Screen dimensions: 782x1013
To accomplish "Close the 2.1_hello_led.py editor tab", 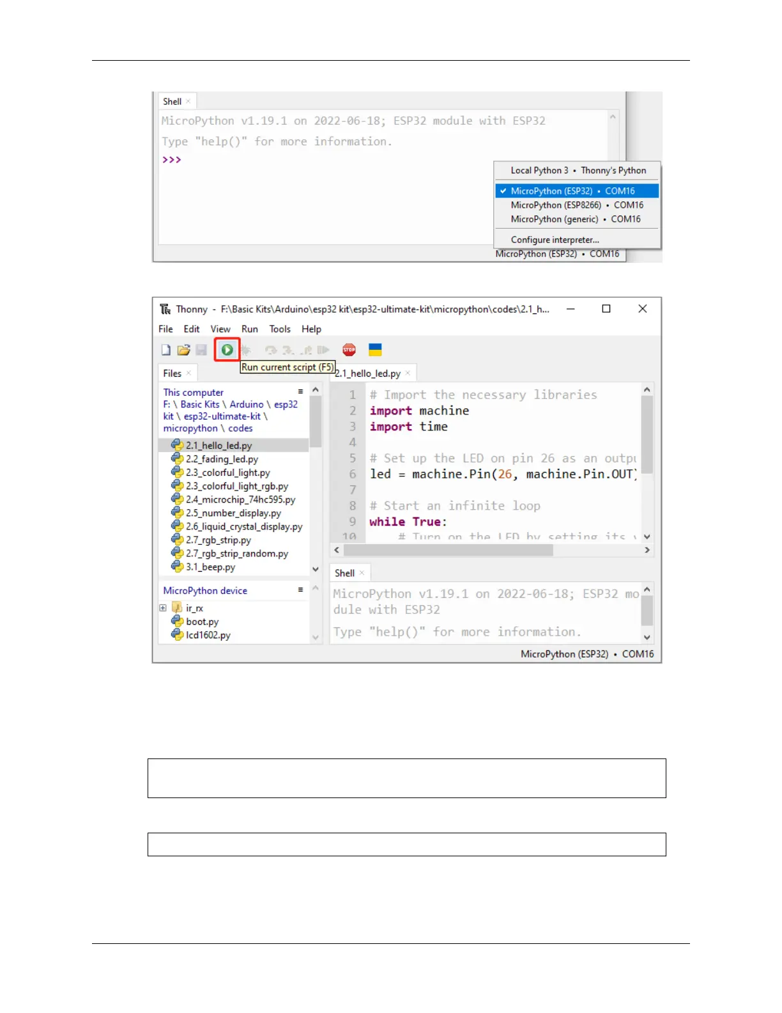I will point(408,373).
